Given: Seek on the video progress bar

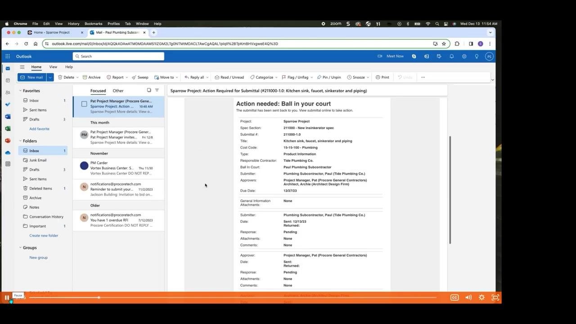Looking at the screenshot, I should coord(233,297).
